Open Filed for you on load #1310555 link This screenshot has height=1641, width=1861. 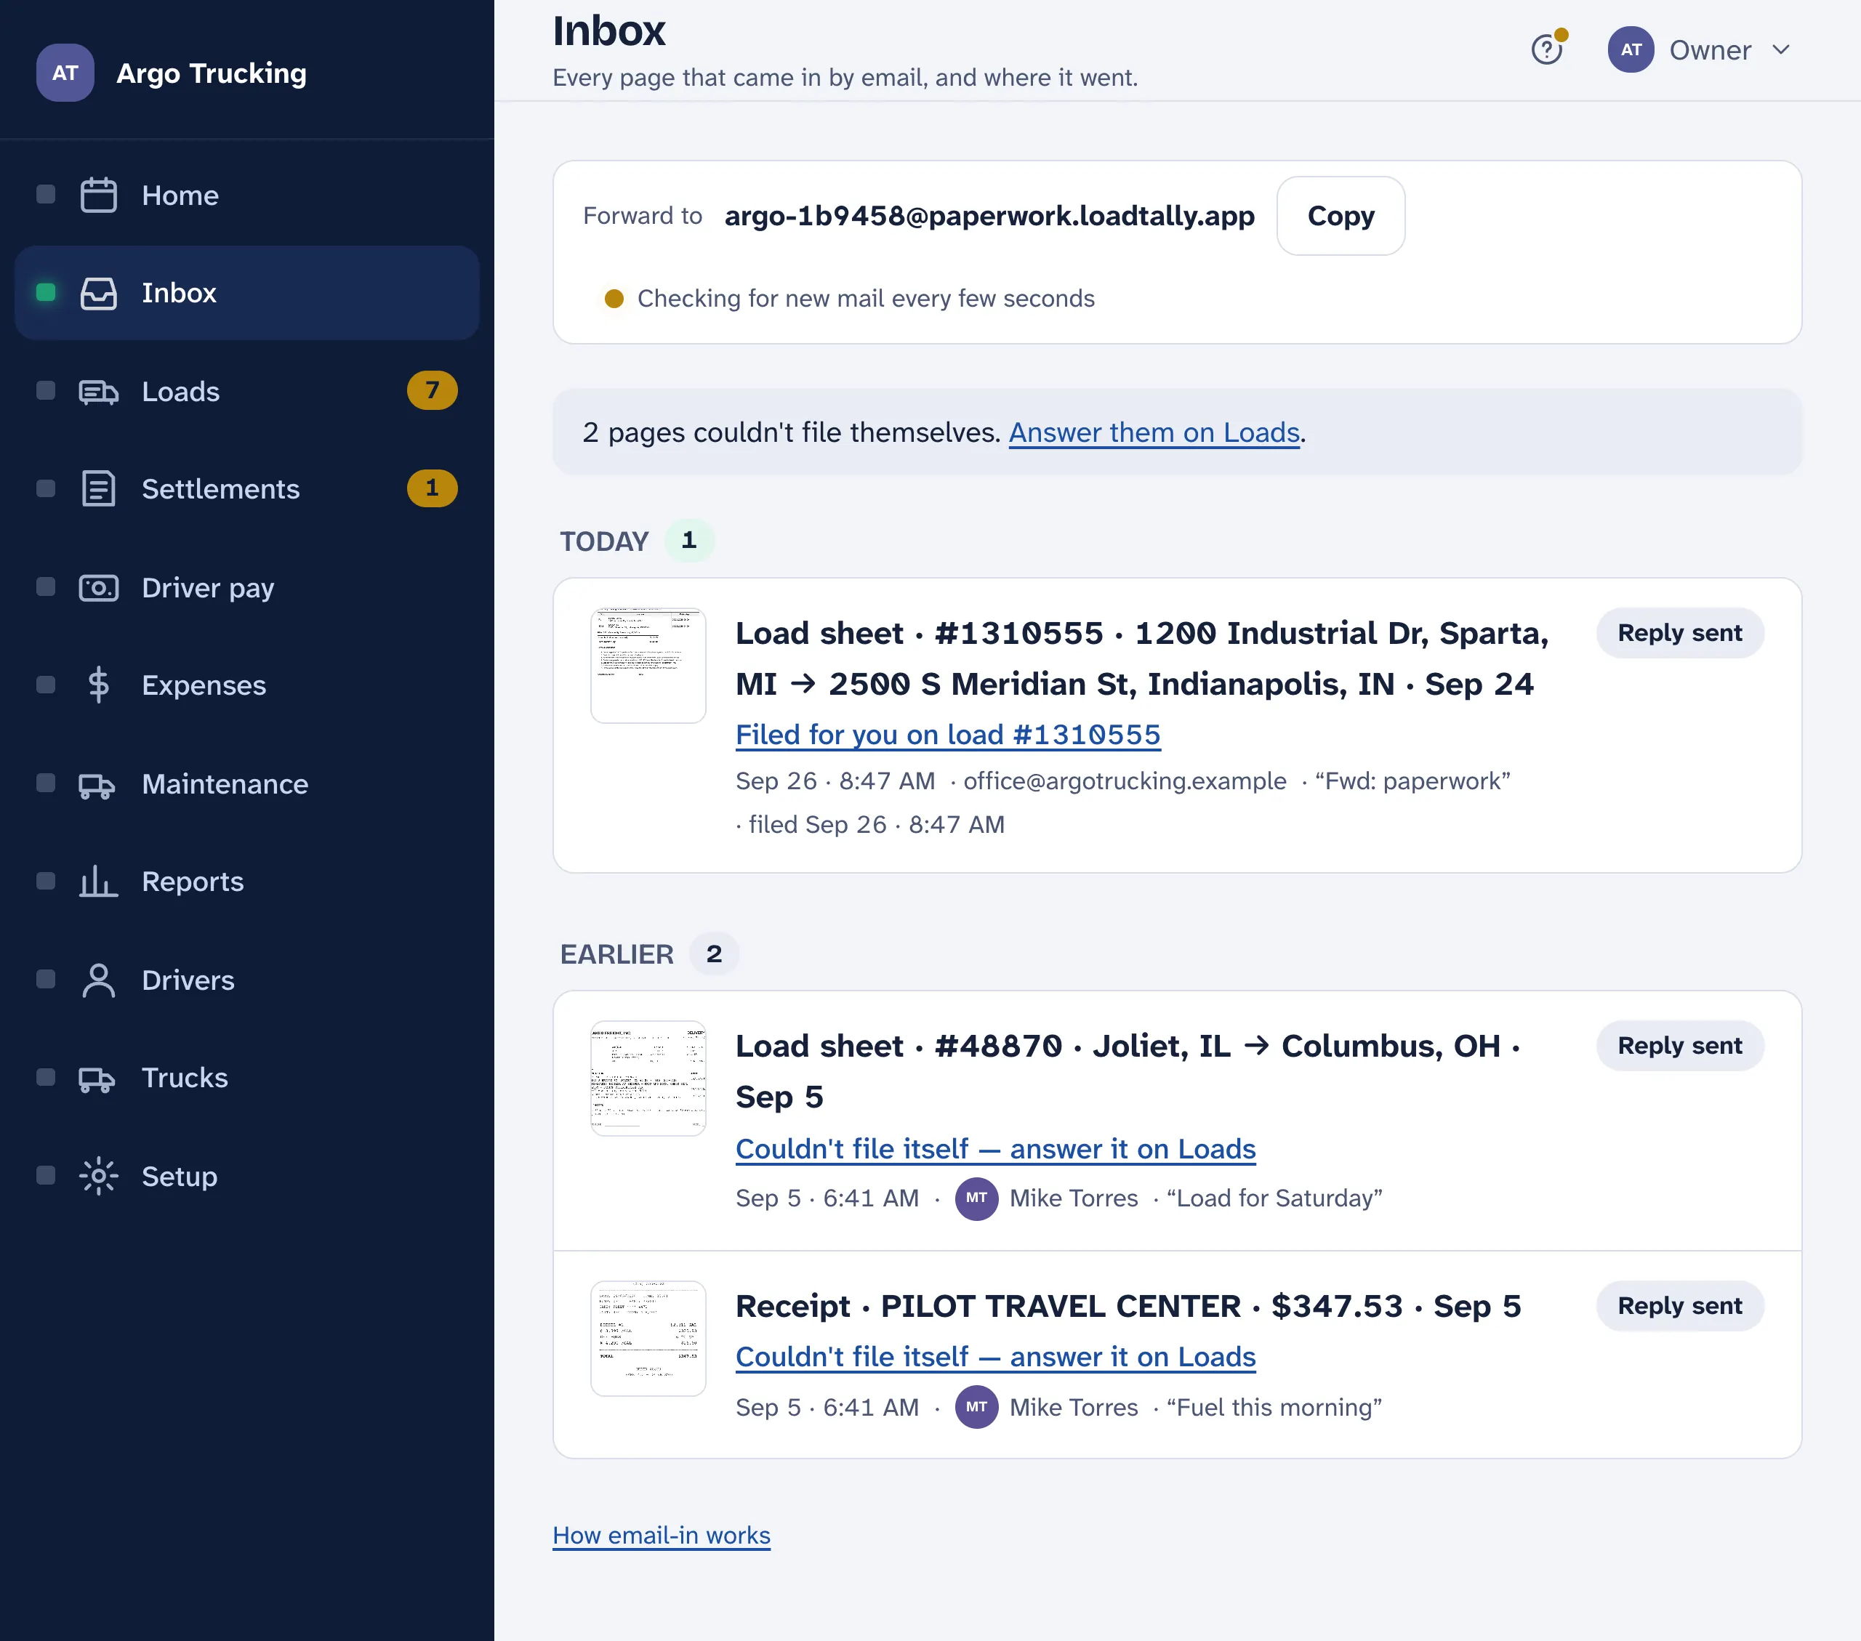coord(948,735)
